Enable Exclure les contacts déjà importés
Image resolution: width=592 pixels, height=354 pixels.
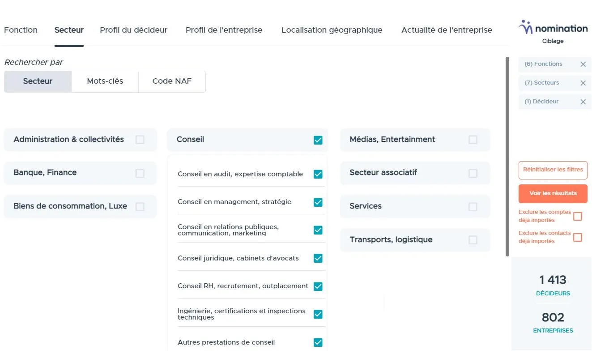tap(577, 237)
